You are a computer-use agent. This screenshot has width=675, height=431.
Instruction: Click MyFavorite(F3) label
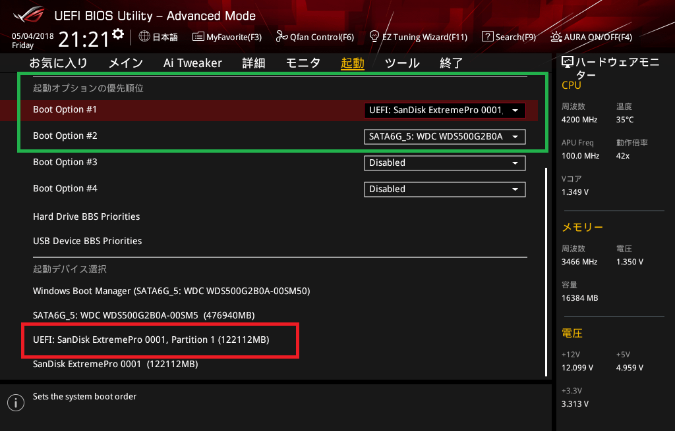coord(234,38)
